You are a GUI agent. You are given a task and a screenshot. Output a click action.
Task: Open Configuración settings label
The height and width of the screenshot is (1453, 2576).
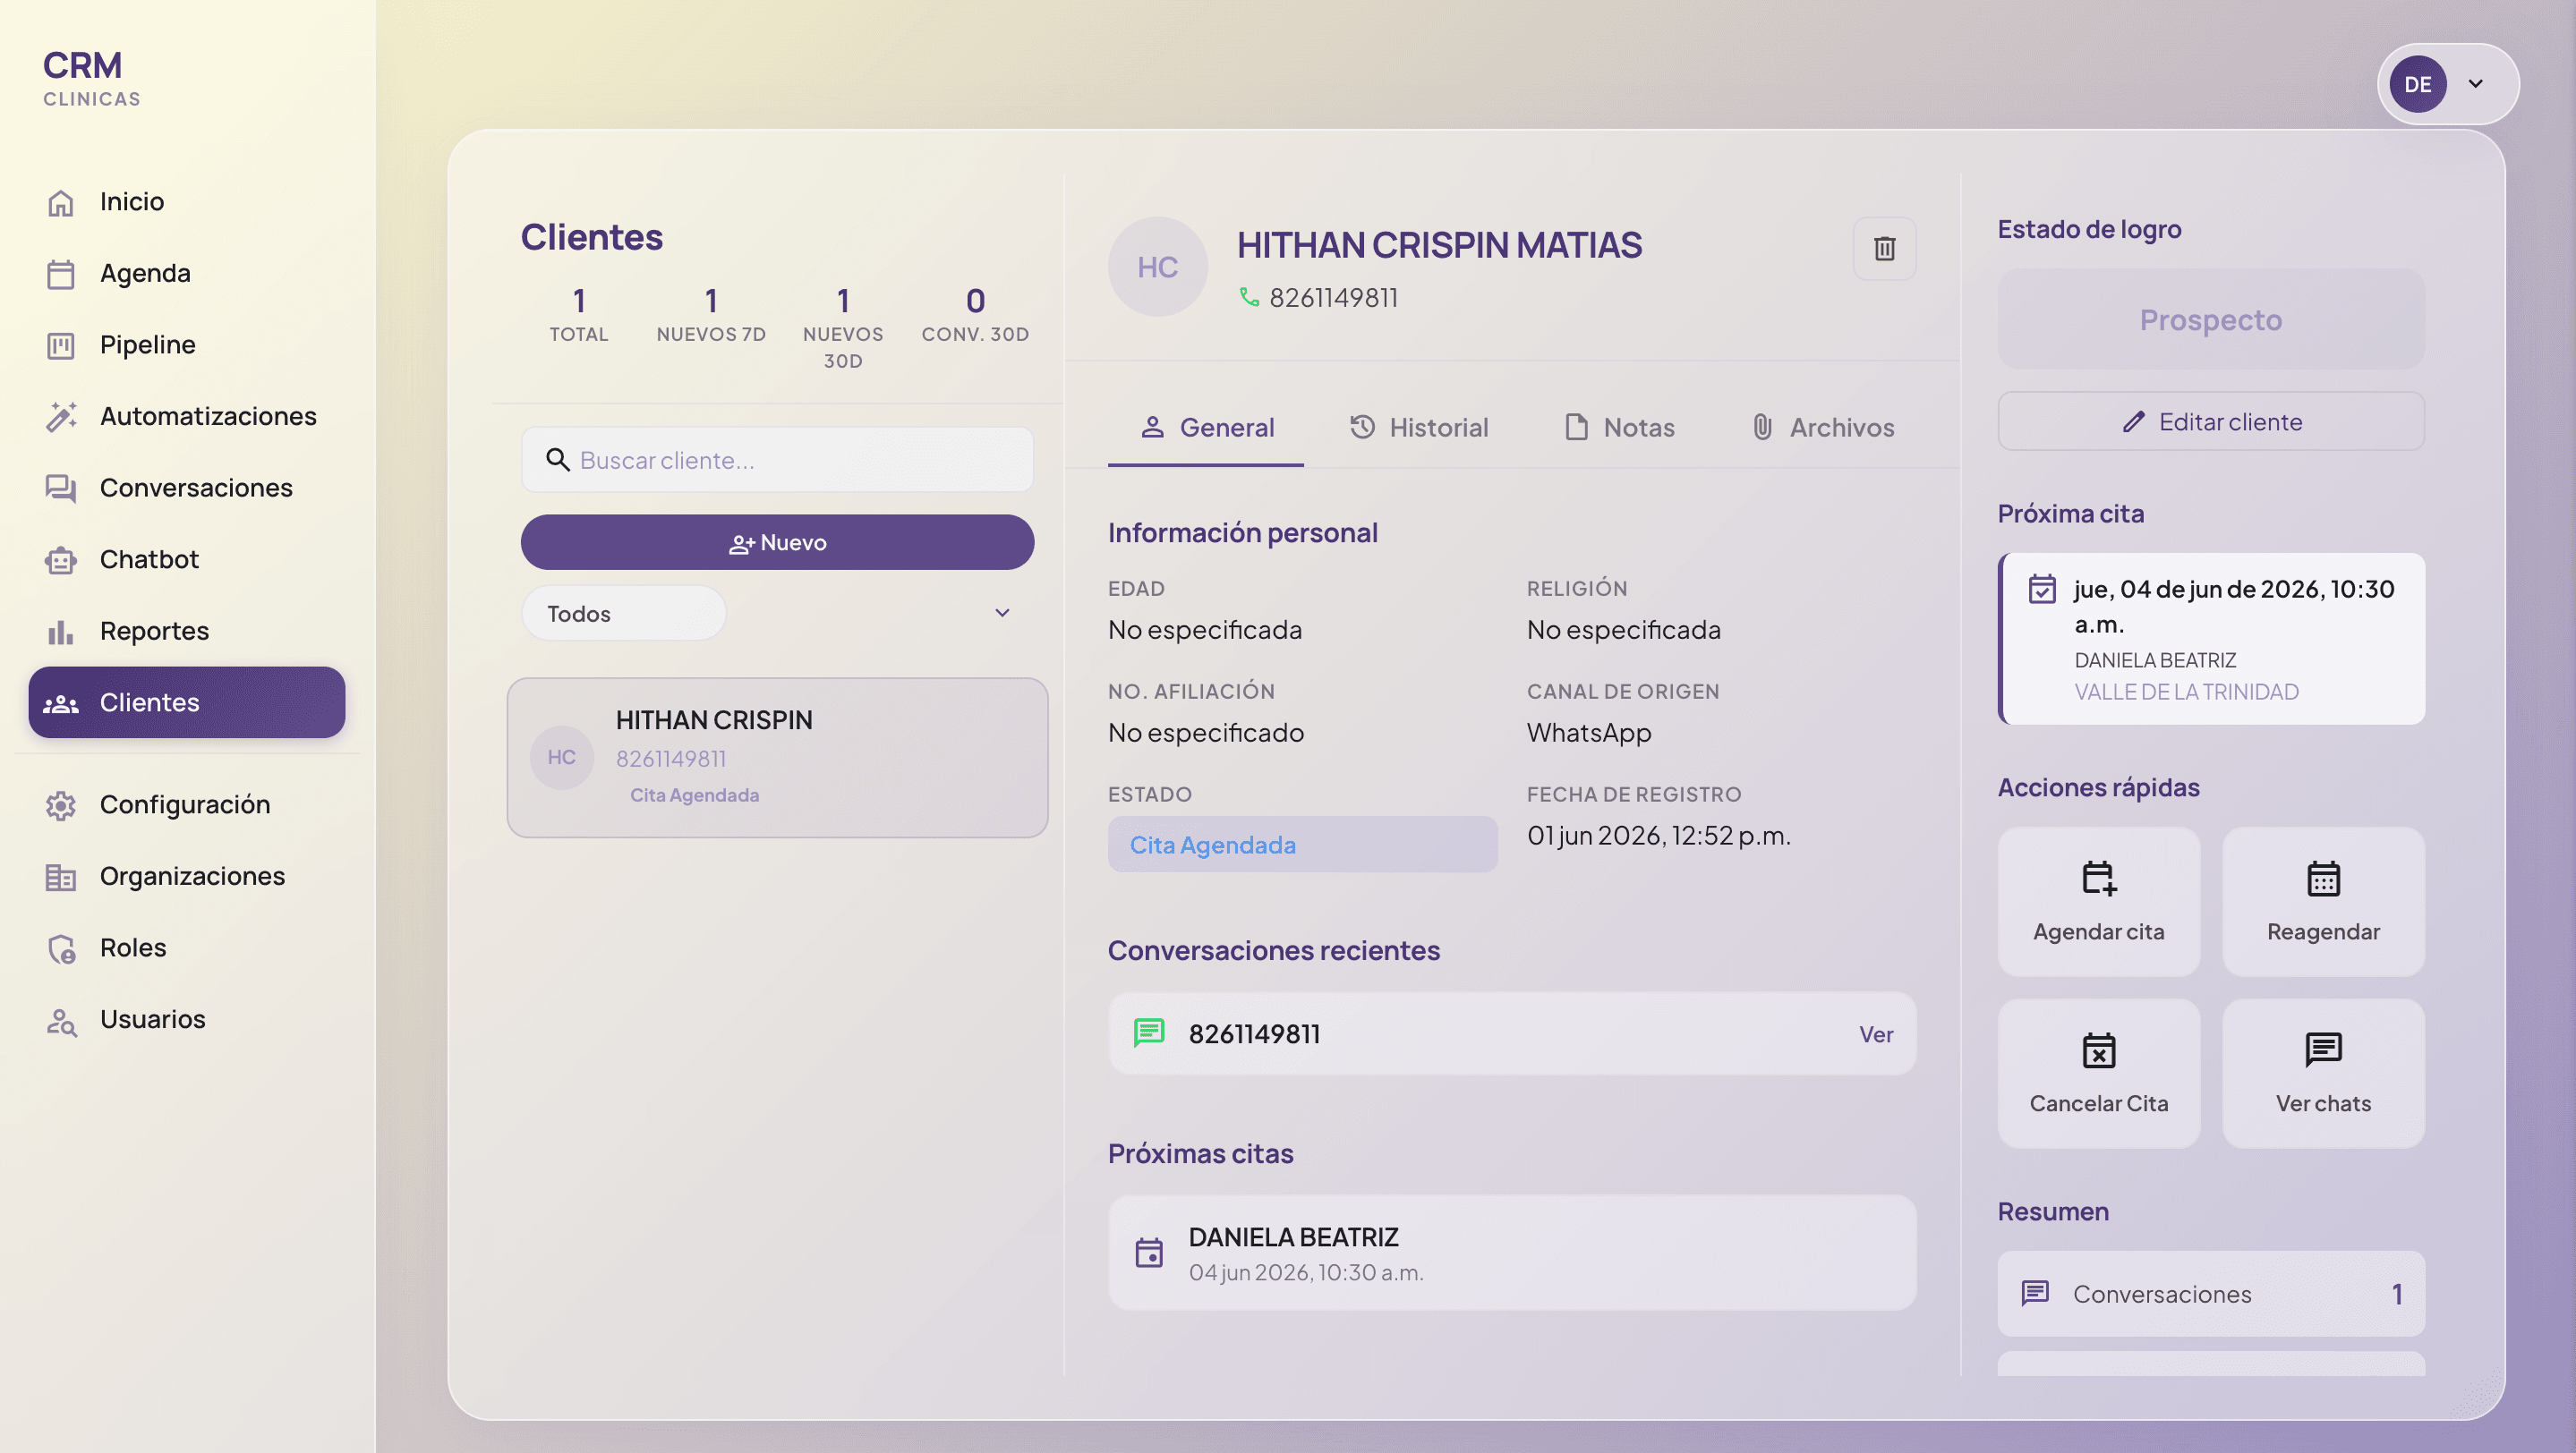(x=185, y=804)
